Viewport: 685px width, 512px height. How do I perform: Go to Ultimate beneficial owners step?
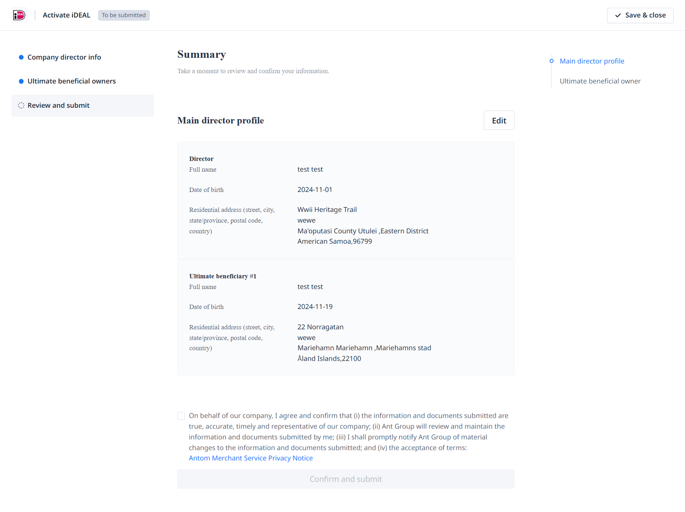pyautogui.click(x=71, y=81)
